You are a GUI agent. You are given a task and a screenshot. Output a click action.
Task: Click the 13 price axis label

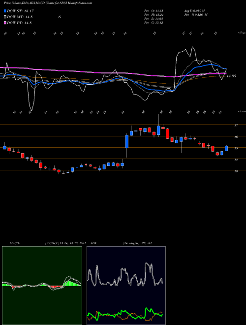point(236,171)
